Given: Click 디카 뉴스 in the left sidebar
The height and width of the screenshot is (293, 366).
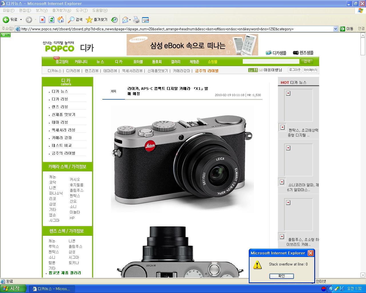Looking at the screenshot, I should [60, 91].
